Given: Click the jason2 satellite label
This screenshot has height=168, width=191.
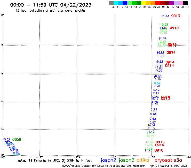Looking at the screenshot, I should point(108,160).
